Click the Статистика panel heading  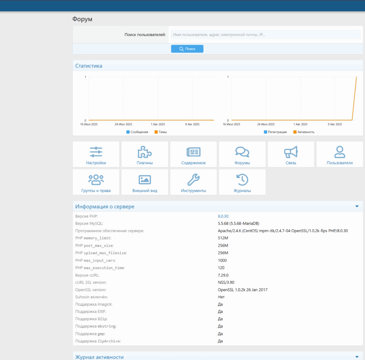pos(89,66)
